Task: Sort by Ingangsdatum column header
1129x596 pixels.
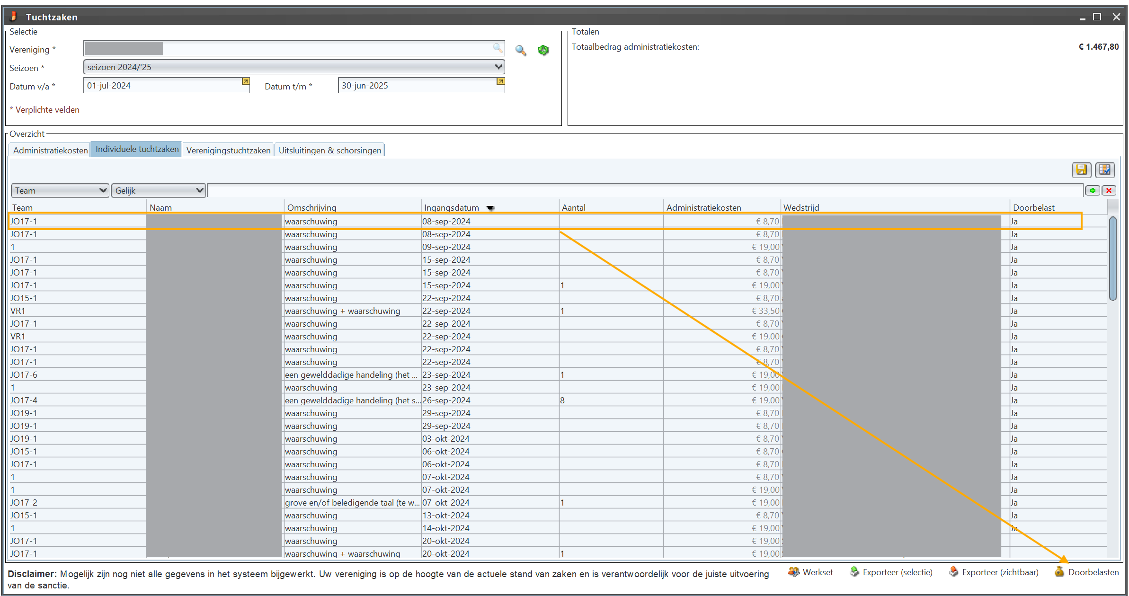Action: tap(451, 207)
